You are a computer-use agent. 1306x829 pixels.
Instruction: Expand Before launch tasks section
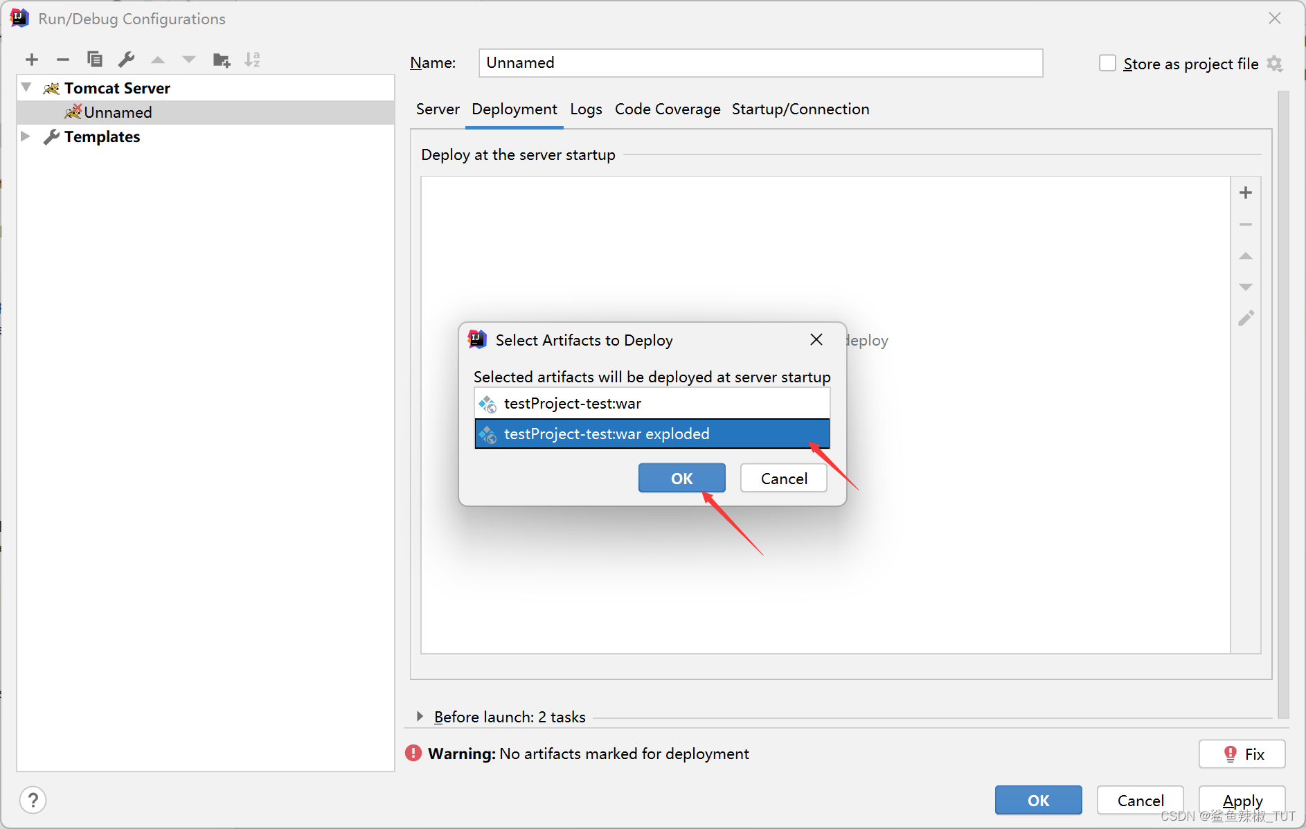(420, 716)
